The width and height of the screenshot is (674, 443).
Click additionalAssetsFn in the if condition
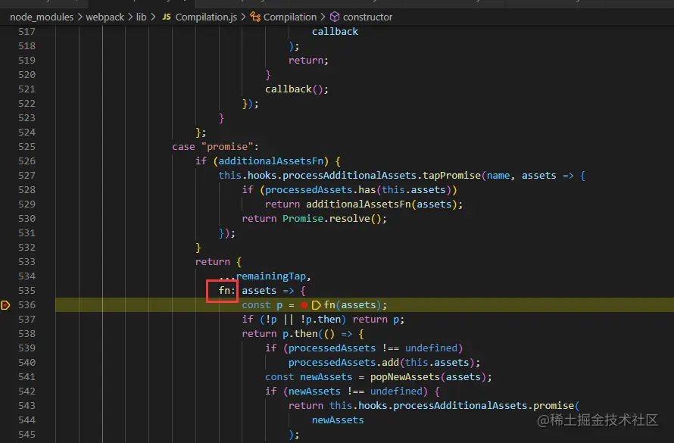(x=271, y=161)
